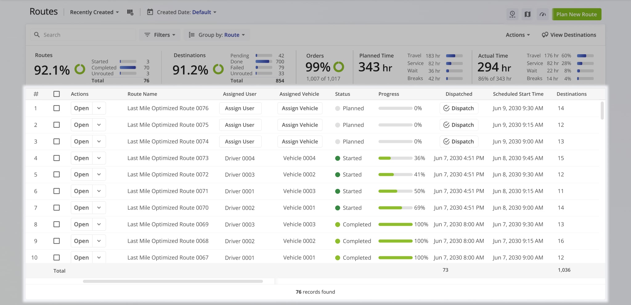The width and height of the screenshot is (631, 305).
Task: Click the Plan New Route button
Action: (576, 14)
